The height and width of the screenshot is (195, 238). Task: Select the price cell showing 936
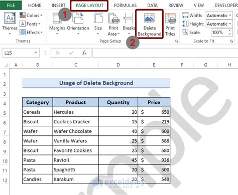click(154, 160)
